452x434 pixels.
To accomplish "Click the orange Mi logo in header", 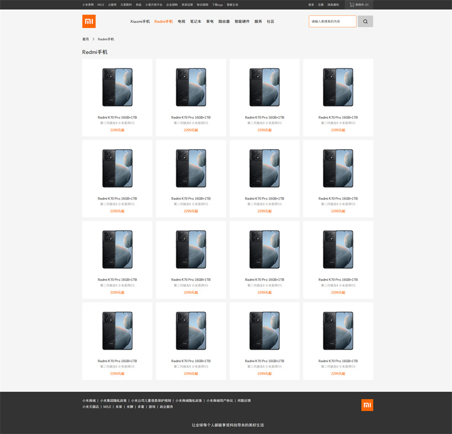I will [x=89, y=22].
